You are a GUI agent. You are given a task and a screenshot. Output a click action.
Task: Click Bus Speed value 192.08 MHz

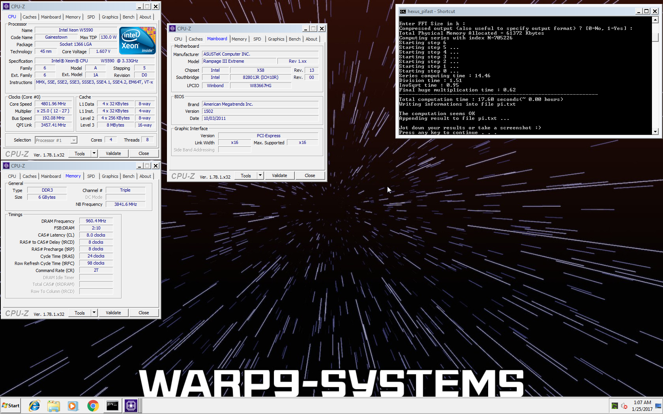coord(54,118)
